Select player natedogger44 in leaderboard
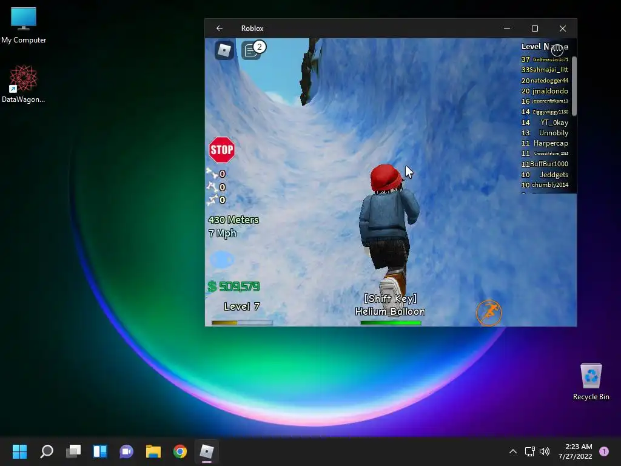Image resolution: width=621 pixels, height=466 pixels. tap(545, 81)
